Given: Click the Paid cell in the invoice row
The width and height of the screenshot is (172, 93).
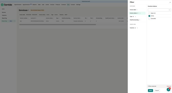Looking at the screenshot, I should pyautogui.click(x=63, y=21).
